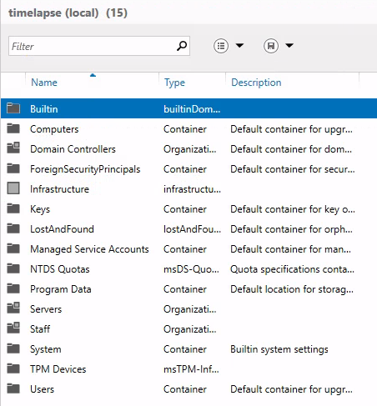Image resolution: width=377 pixels, height=406 pixels.
Task: Sort by the Type column header
Action: pyautogui.click(x=174, y=83)
